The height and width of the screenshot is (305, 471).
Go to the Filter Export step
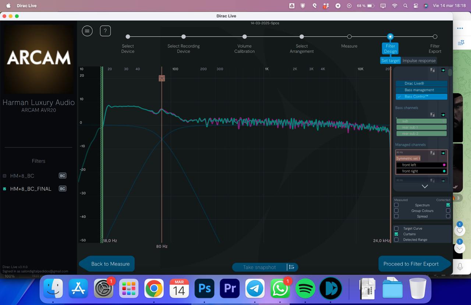[435, 37]
